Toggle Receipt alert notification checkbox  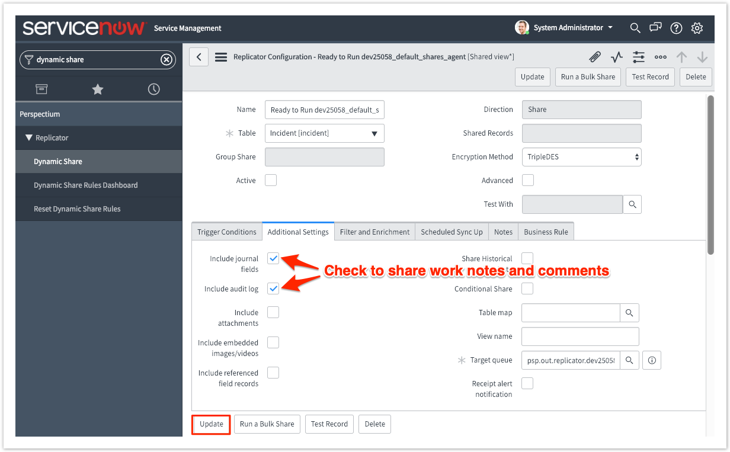click(527, 383)
